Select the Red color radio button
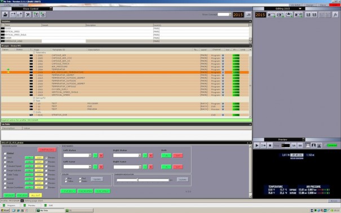 (x=80, y=179)
